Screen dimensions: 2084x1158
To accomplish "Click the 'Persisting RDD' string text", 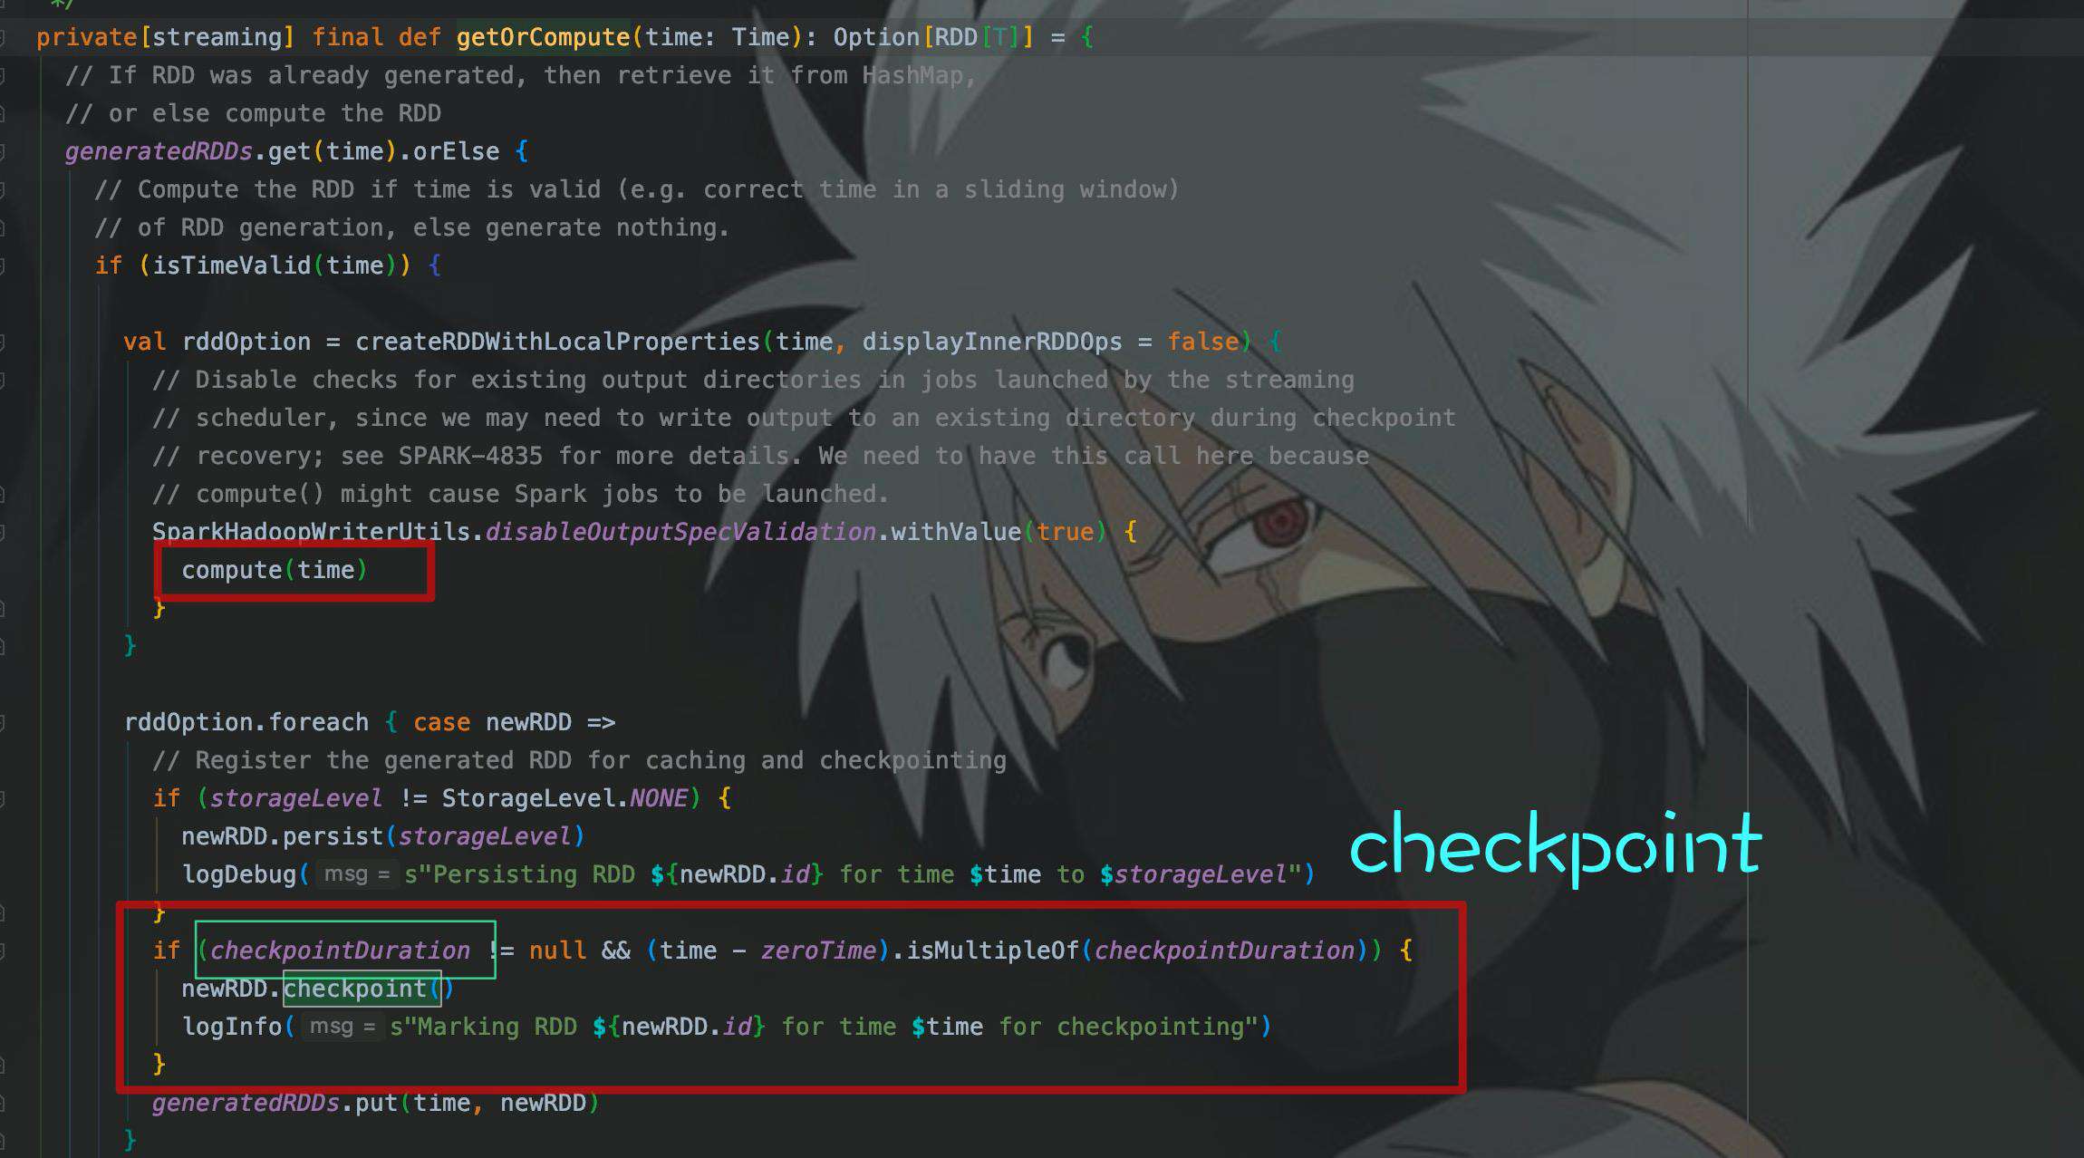I will tap(528, 874).
